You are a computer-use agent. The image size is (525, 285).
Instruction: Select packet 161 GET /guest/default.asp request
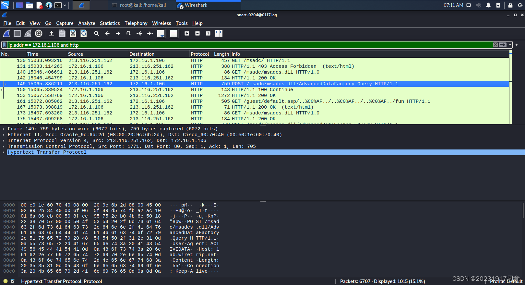[255, 101]
